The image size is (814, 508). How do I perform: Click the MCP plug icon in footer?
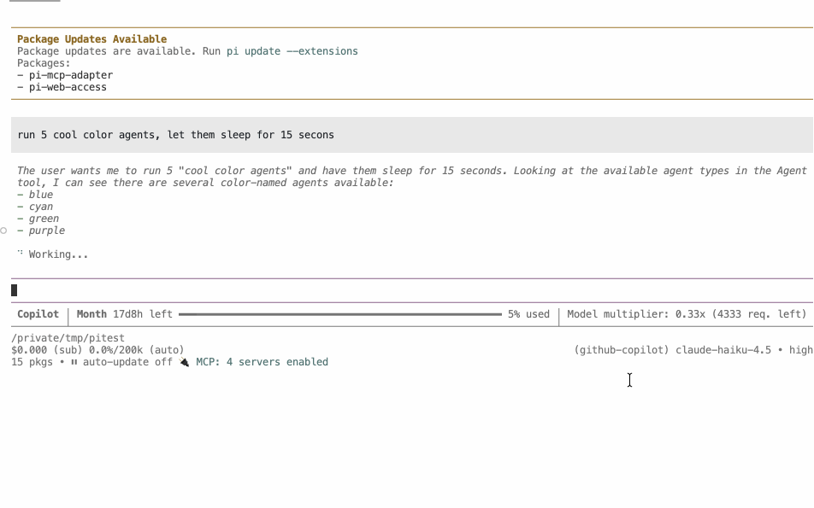[185, 362]
